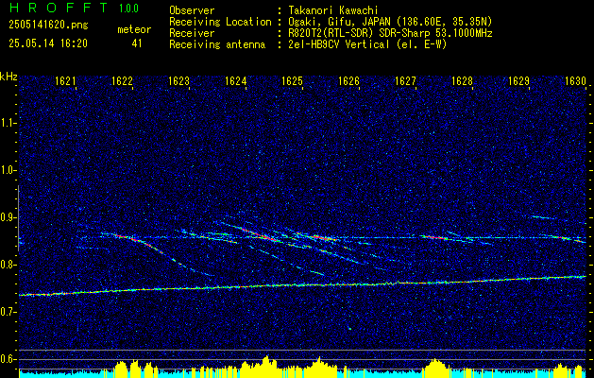594x378 pixels.
Task: Click the 0.9 frequency axis label
Action: (x=8, y=217)
